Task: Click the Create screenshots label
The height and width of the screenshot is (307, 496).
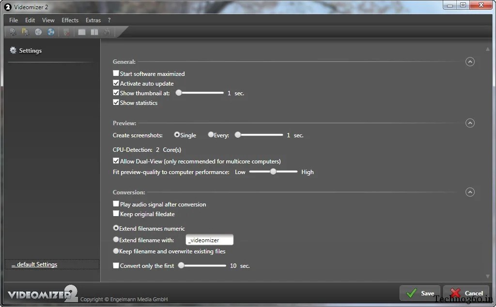Action: [138, 135]
